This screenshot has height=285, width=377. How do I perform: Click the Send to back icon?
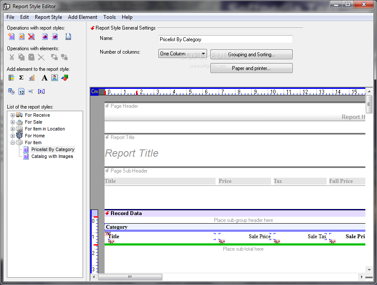(64, 57)
